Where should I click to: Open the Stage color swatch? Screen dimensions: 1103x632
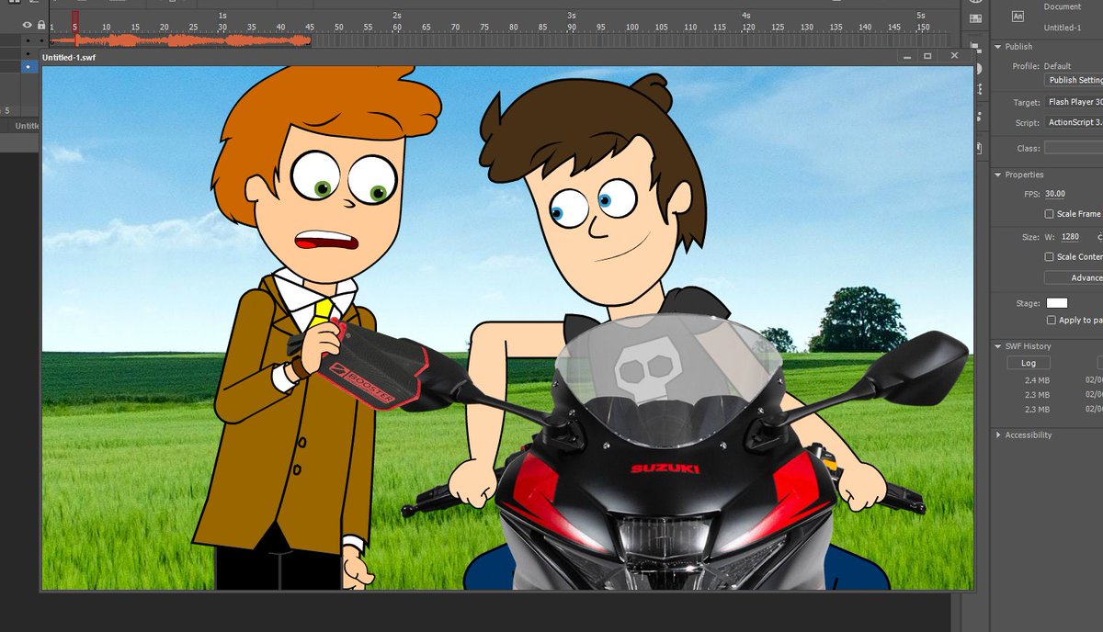pos(1056,302)
